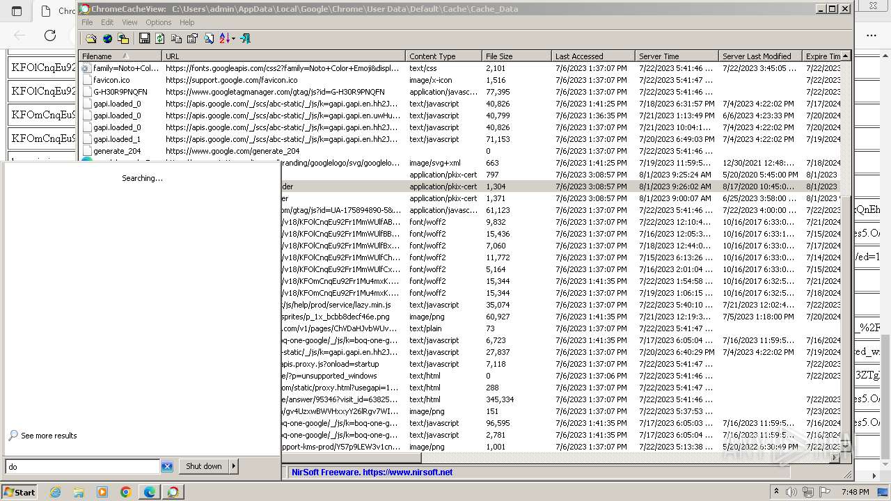Screen dimensions: 891x501
Task: Select the gapi.loaded_1 file row
Action: pos(459,139)
